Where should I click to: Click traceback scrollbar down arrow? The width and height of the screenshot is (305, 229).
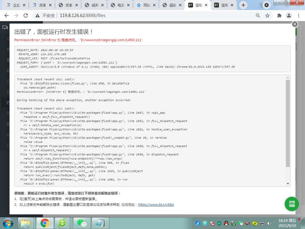pos(288,184)
